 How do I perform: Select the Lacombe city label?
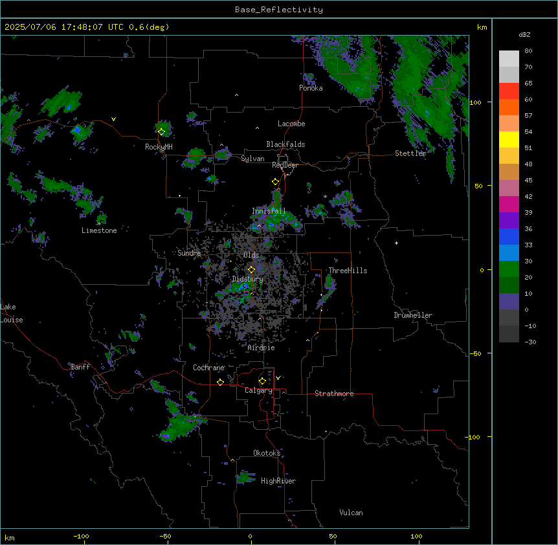click(291, 124)
